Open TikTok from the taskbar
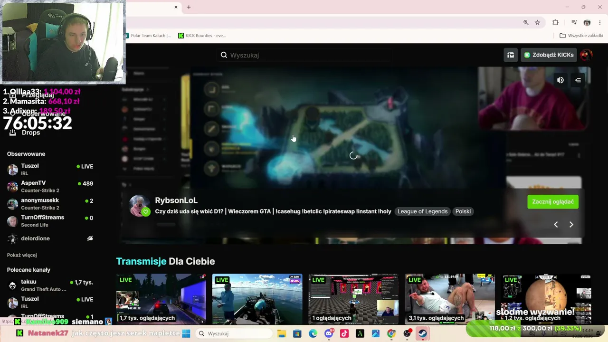The image size is (608, 342). (344, 333)
